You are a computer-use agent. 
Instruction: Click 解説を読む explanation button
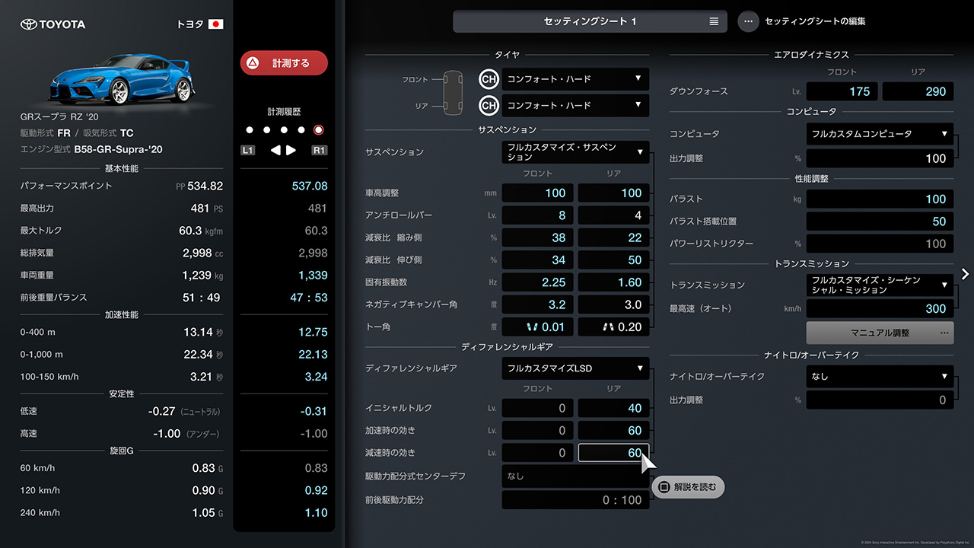point(688,487)
